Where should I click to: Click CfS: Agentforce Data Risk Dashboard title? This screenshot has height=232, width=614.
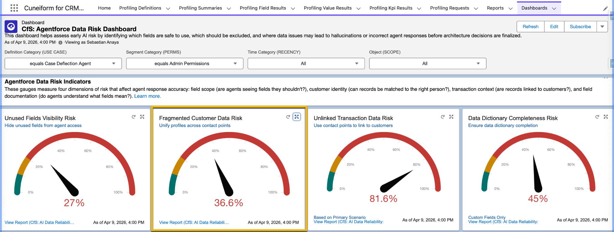coord(79,29)
